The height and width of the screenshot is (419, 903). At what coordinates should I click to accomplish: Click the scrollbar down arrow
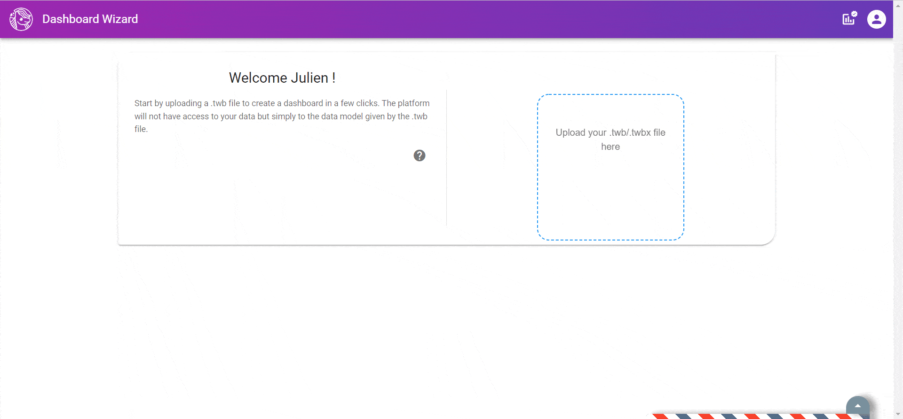898,414
